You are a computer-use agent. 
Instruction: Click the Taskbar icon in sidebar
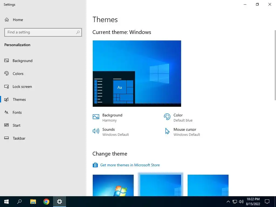pyautogui.click(x=6, y=138)
